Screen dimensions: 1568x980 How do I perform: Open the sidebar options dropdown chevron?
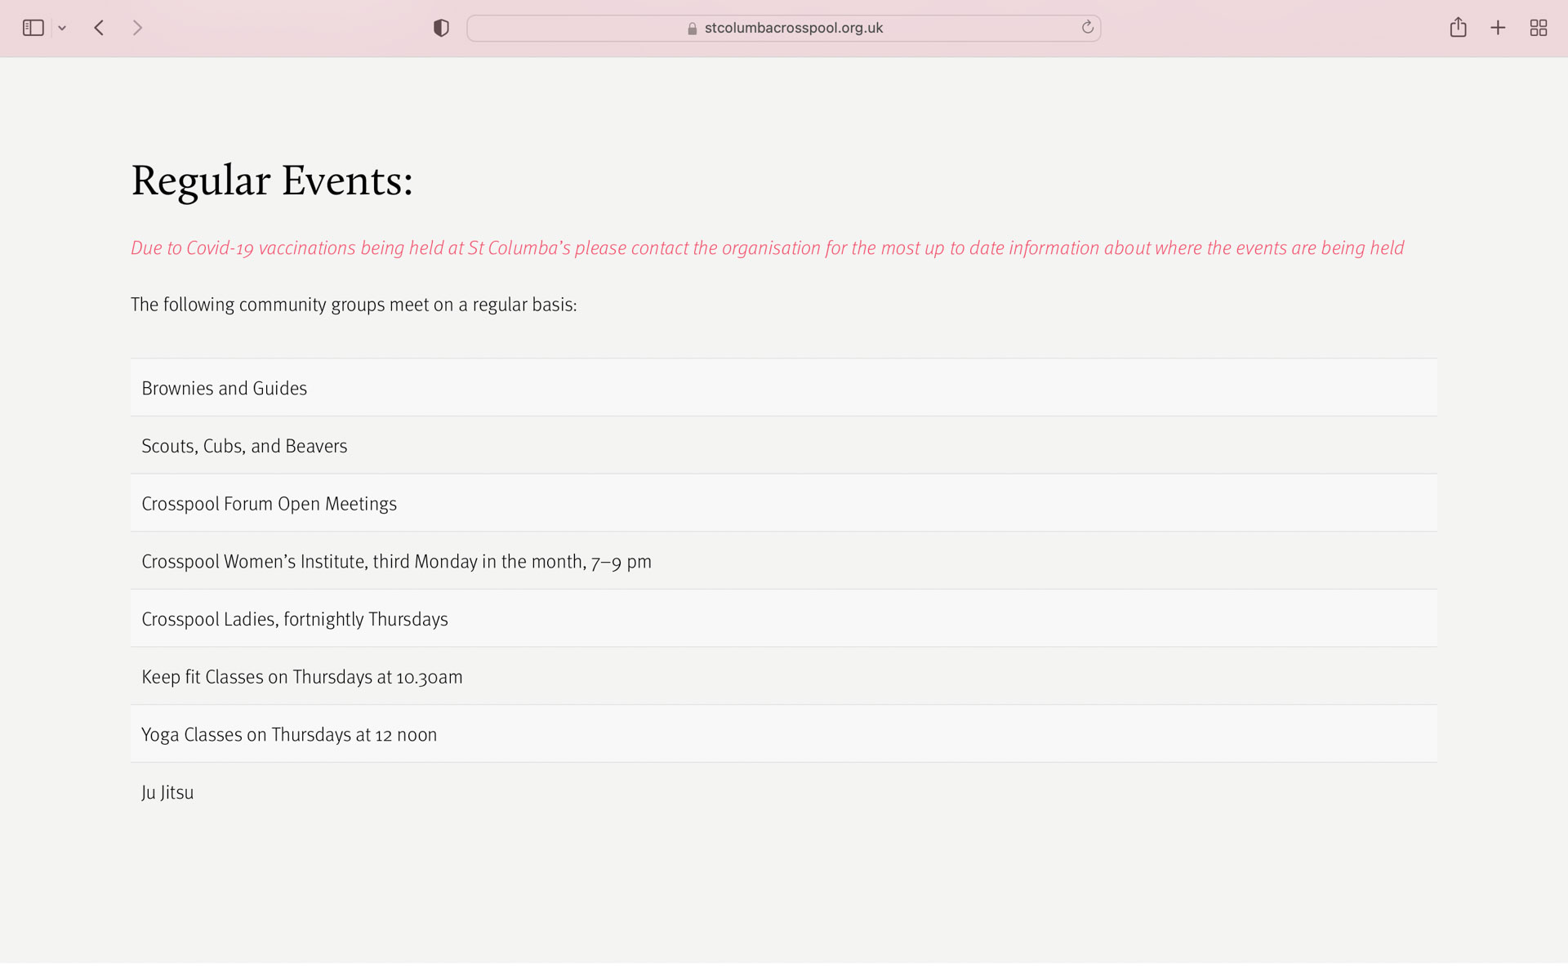tap(62, 29)
